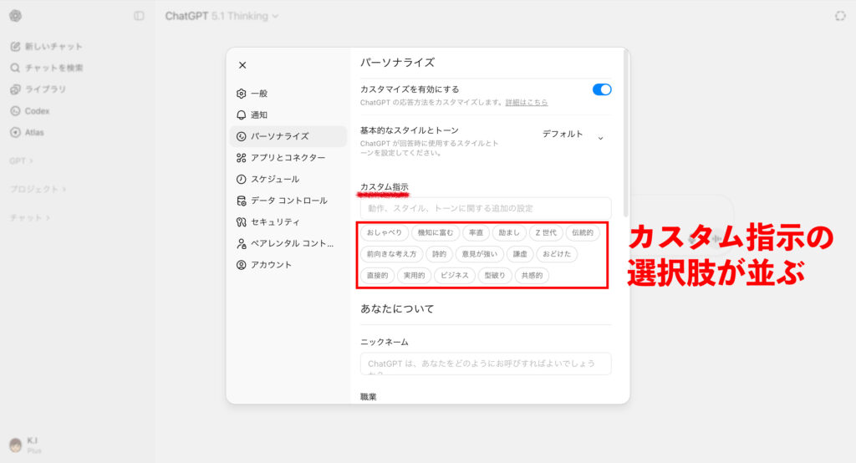Open the 一般 settings tab
Screen dimensions: 856x463
click(x=288, y=94)
